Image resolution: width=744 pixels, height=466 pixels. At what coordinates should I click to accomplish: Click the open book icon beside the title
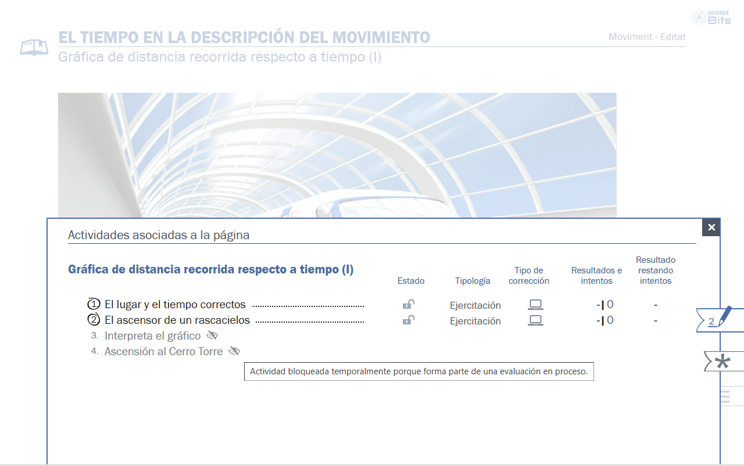point(34,47)
